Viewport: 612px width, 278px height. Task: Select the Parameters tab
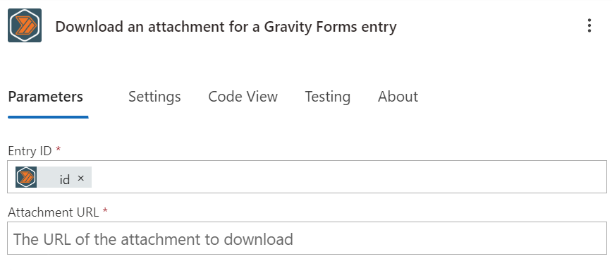[46, 97]
